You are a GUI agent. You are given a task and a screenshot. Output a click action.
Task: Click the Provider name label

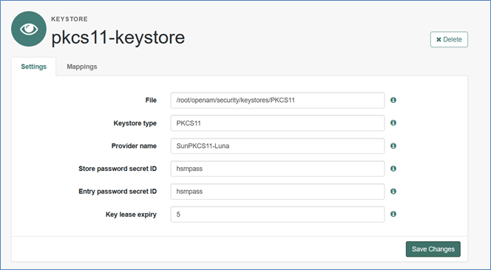coord(134,146)
